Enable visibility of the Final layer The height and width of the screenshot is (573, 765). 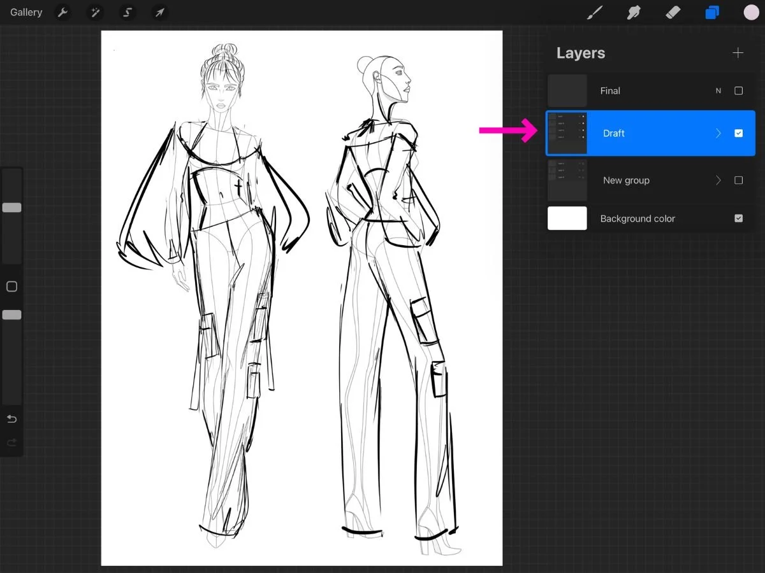(739, 90)
